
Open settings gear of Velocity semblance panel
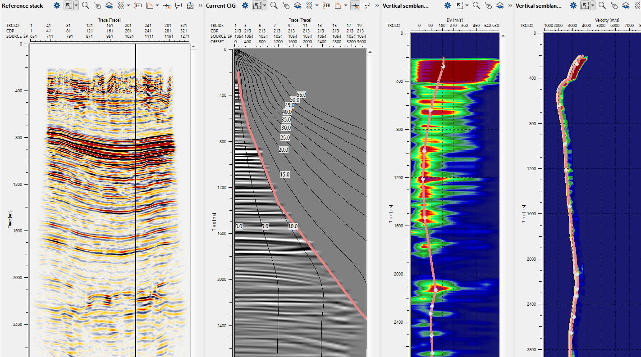pos(573,6)
